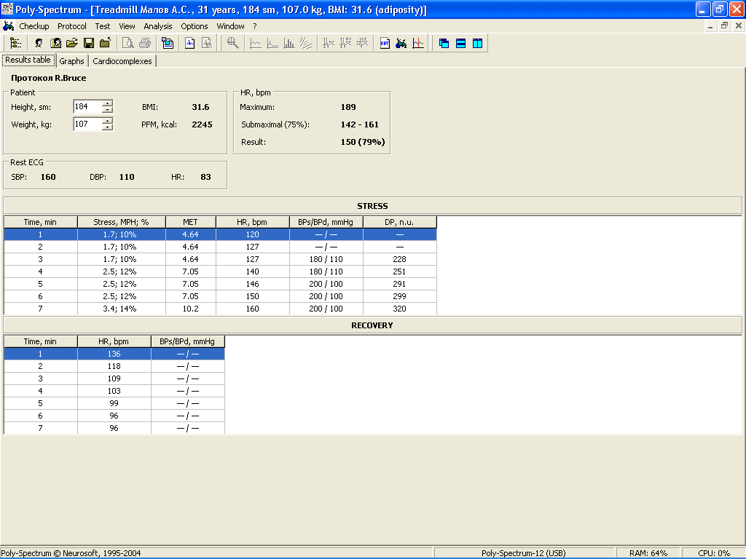Click the MET column header

[x=190, y=222]
